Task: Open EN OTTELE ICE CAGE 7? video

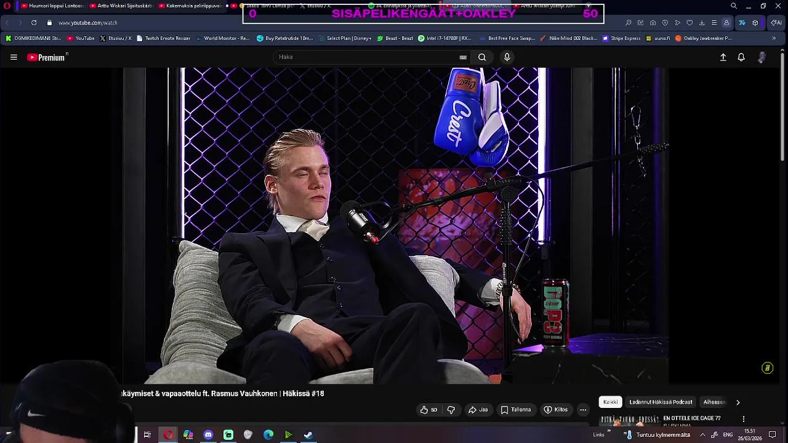Action: (x=691, y=418)
